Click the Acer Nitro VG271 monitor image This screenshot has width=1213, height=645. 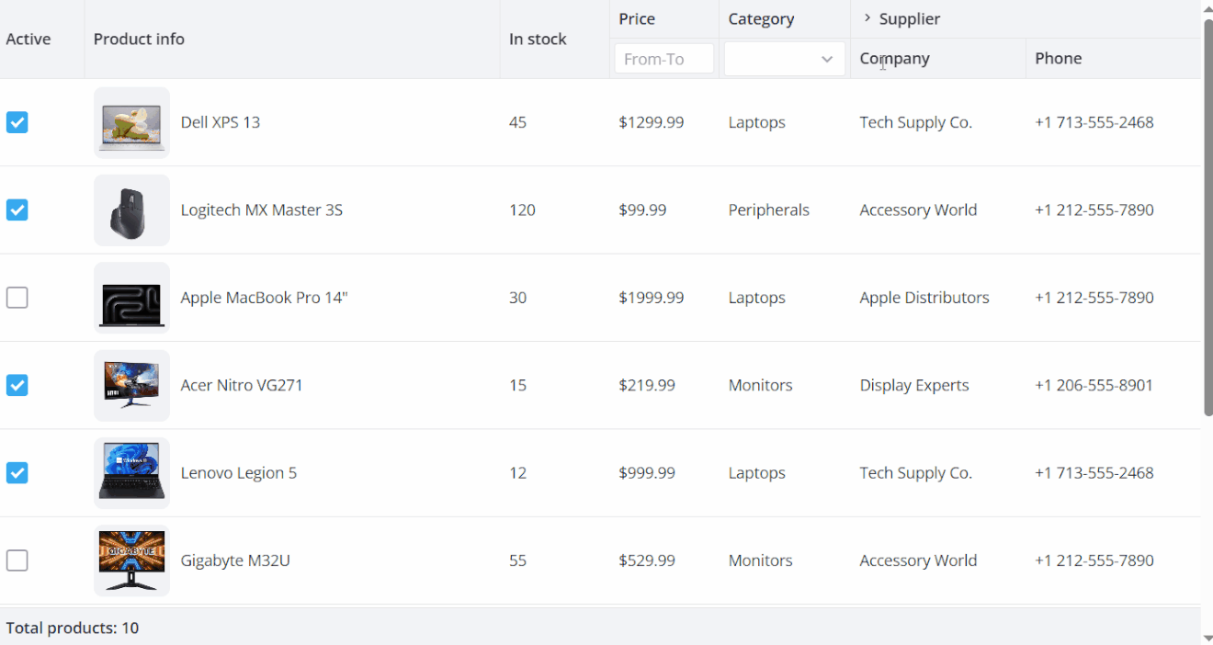click(x=131, y=386)
